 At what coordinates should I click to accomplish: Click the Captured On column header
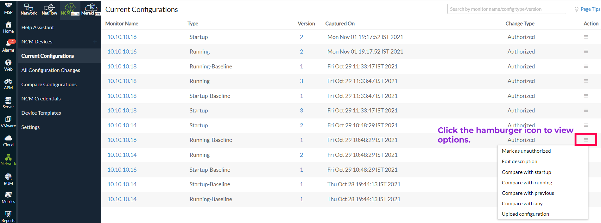point(340,23)
